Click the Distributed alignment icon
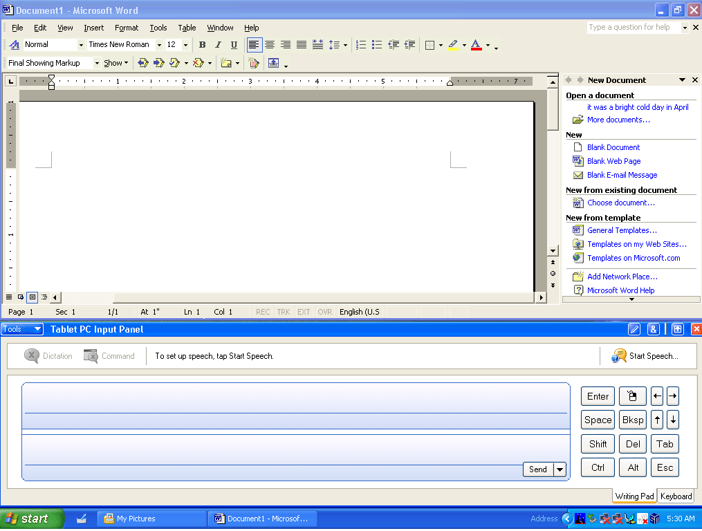Screen dimensions: 702x531 pos(318,45)
